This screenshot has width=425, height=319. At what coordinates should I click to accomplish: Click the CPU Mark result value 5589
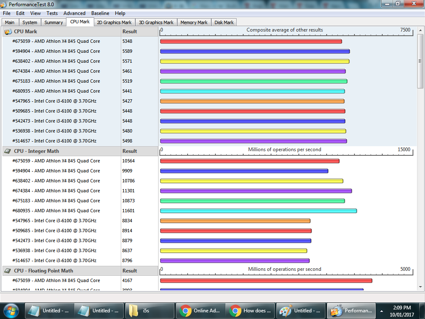click(x=127, y=51)
